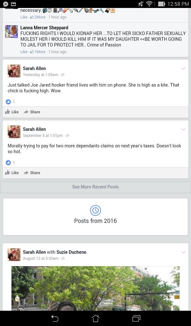
Task: Expand options chevron on September 5 post
Action: coord(183,129)
